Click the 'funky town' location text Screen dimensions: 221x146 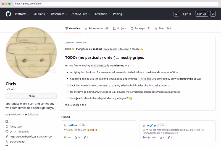coord(16,127)
